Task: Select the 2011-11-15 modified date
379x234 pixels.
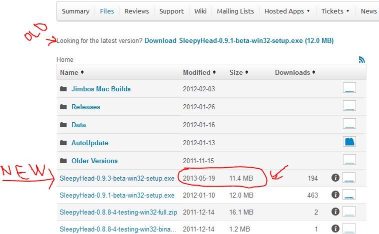Action: pyautogui.click(x=198, y=161)
